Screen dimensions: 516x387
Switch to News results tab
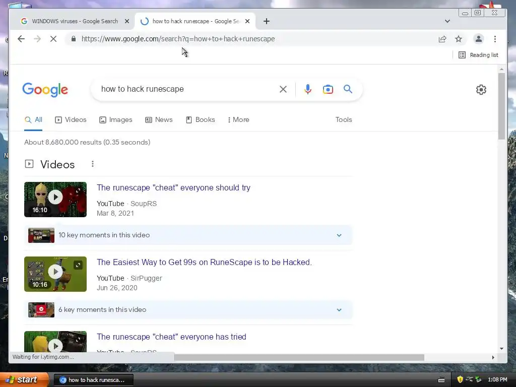pos(159,120)
